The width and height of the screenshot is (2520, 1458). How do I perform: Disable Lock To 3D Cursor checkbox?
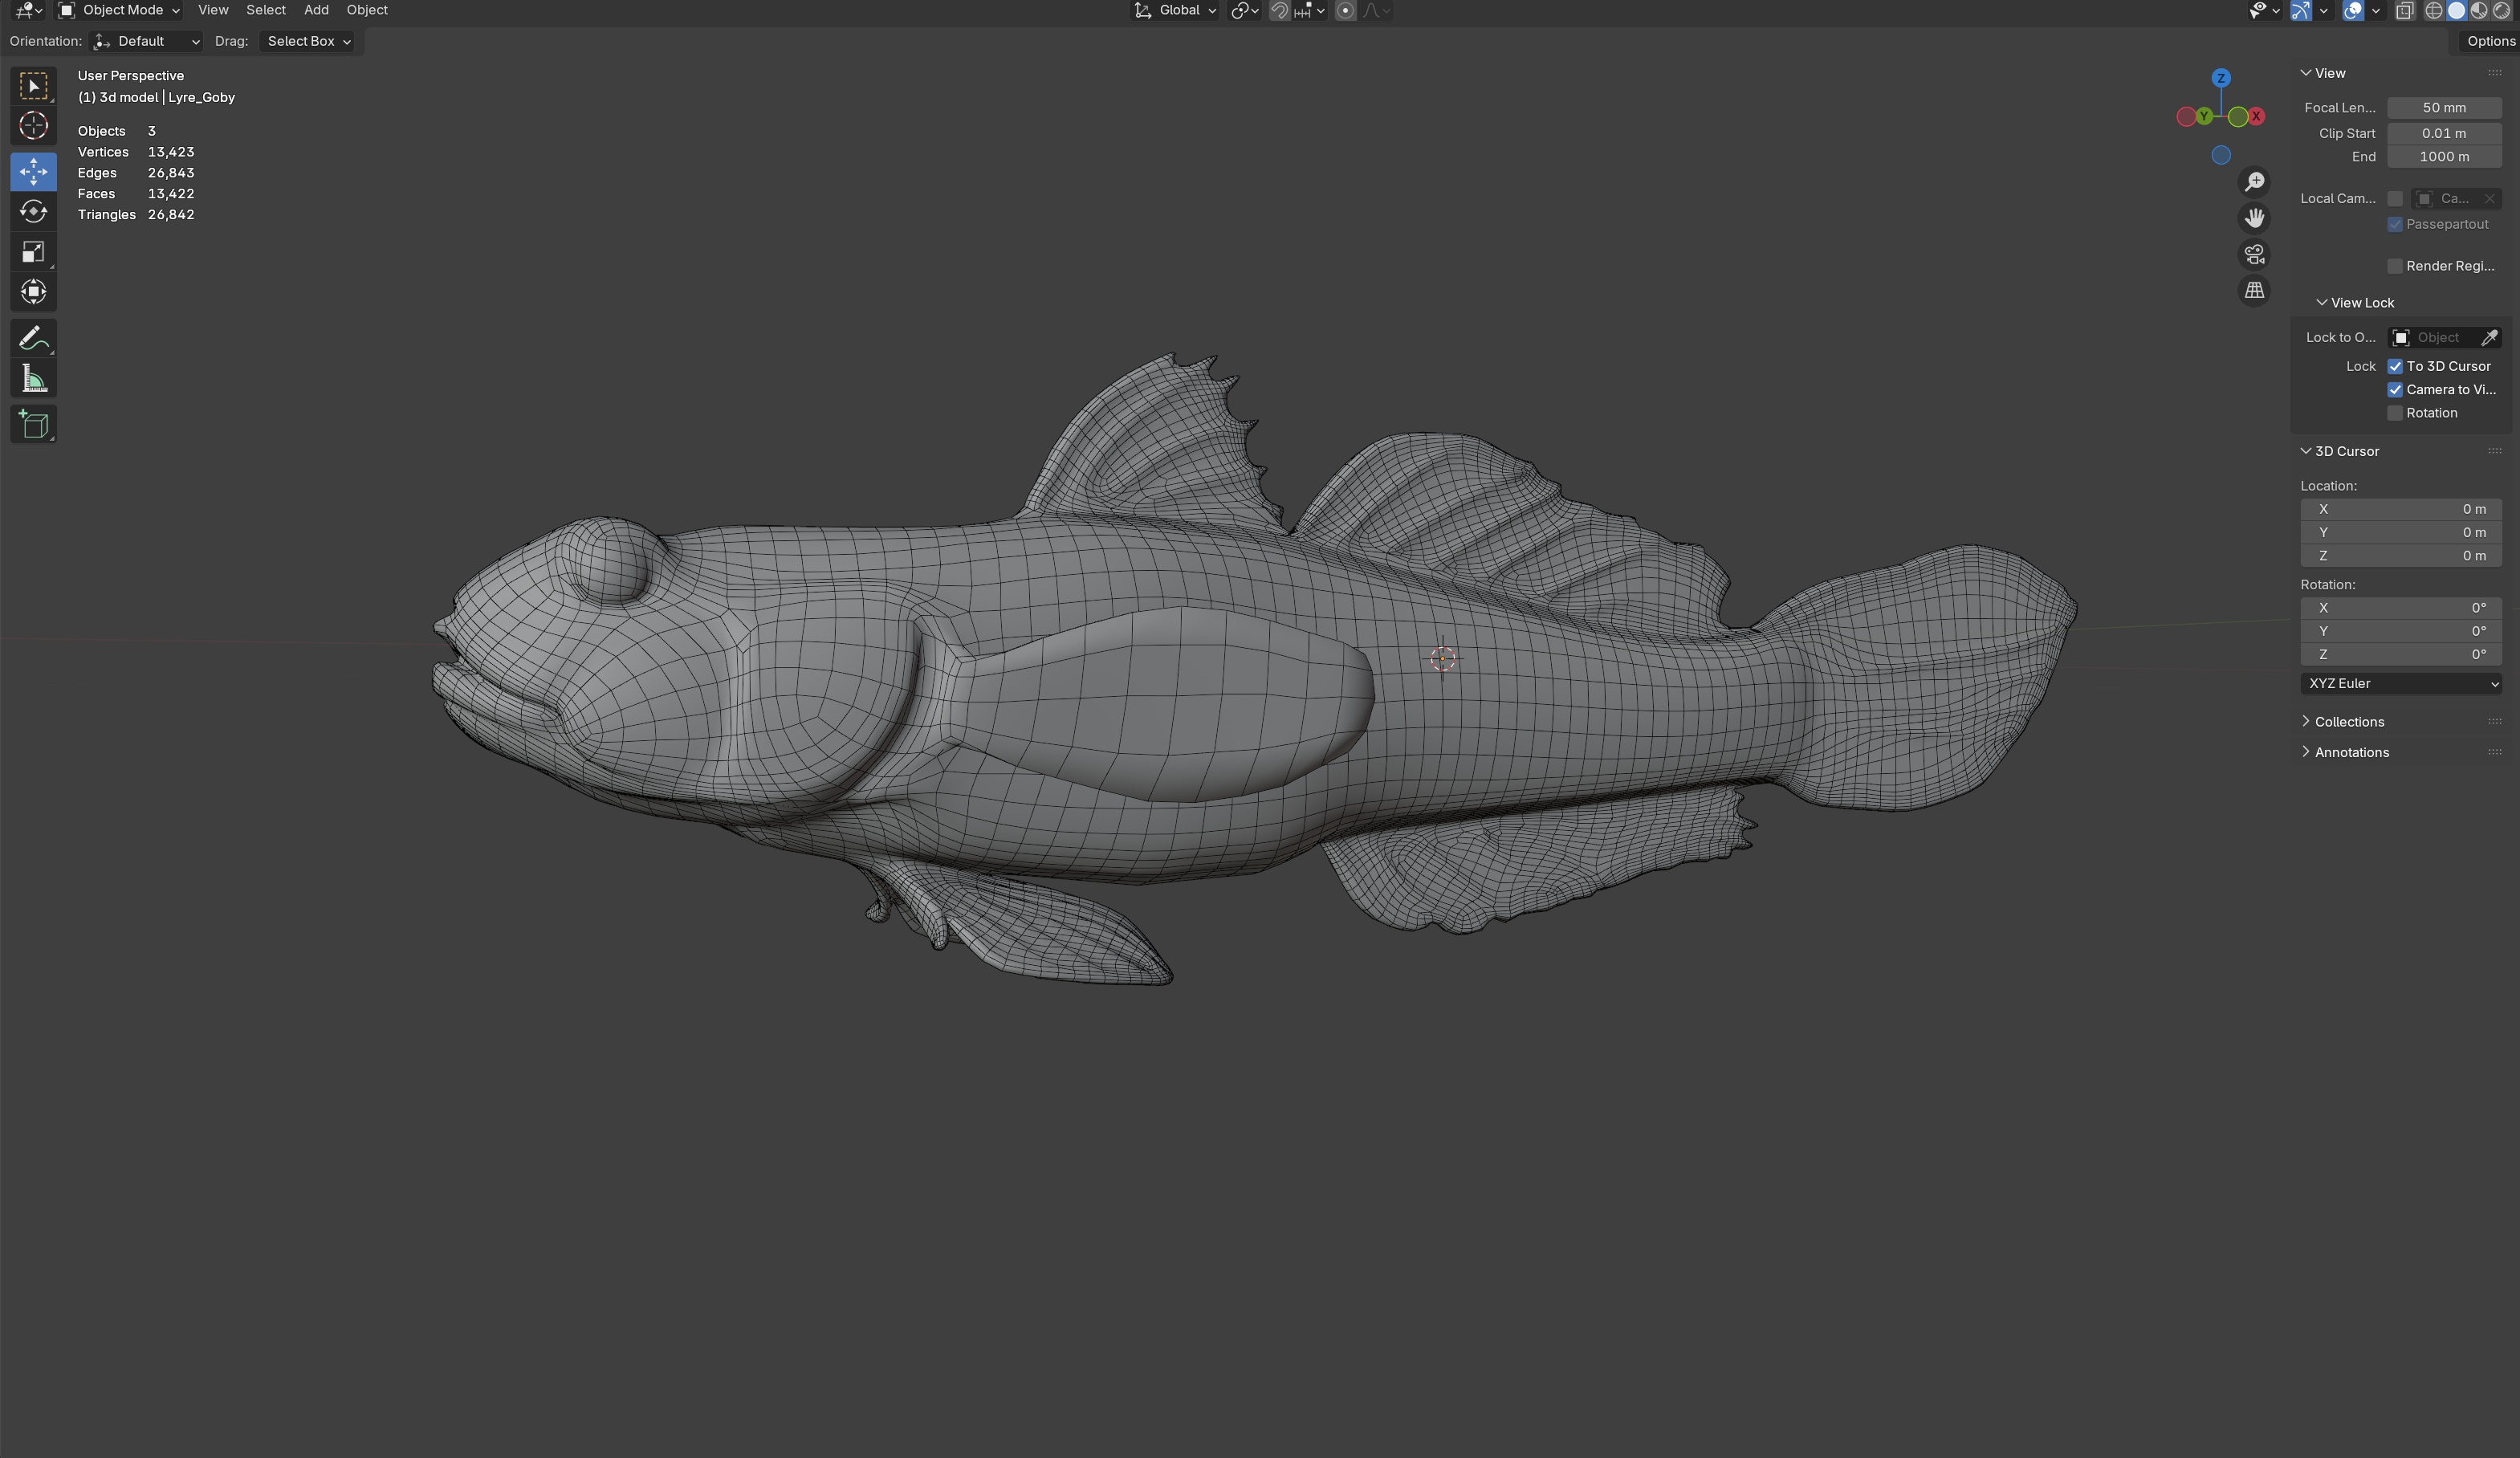coord(2395,366)
